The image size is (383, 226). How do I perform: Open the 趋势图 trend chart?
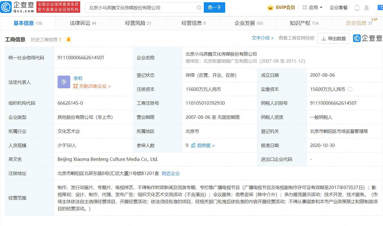coord(203,146)
